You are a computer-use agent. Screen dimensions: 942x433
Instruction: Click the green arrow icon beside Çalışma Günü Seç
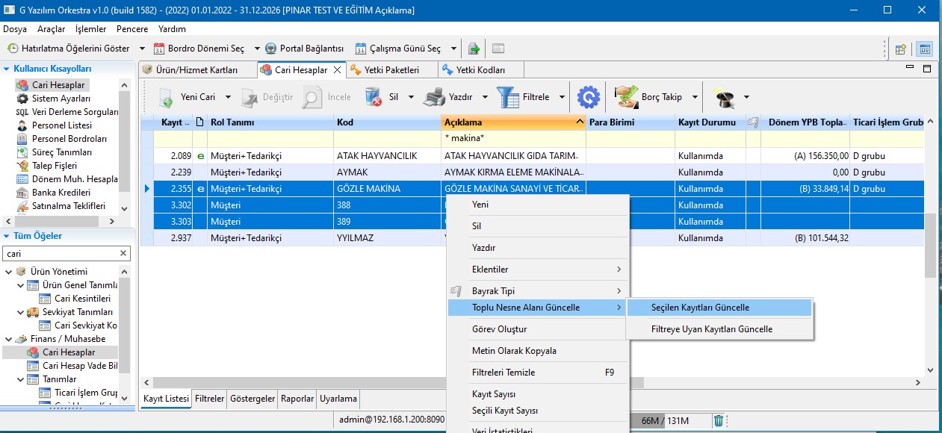pyautogui.click(x=474, y=49)
